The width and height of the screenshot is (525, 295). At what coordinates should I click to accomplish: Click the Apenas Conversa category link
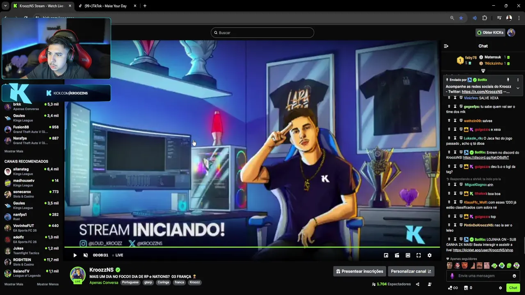coord(104,283)
